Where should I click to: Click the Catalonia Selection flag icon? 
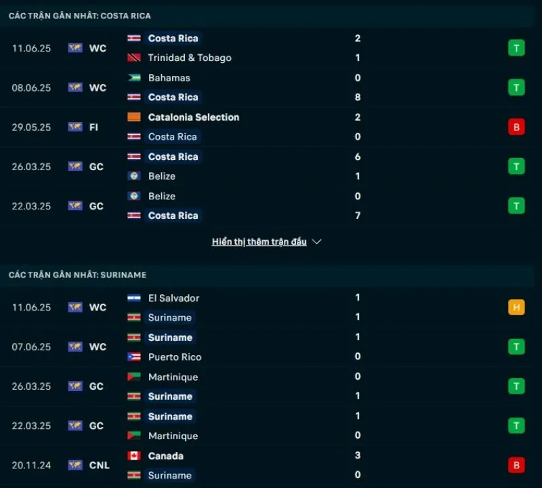[x=134, y=117]
